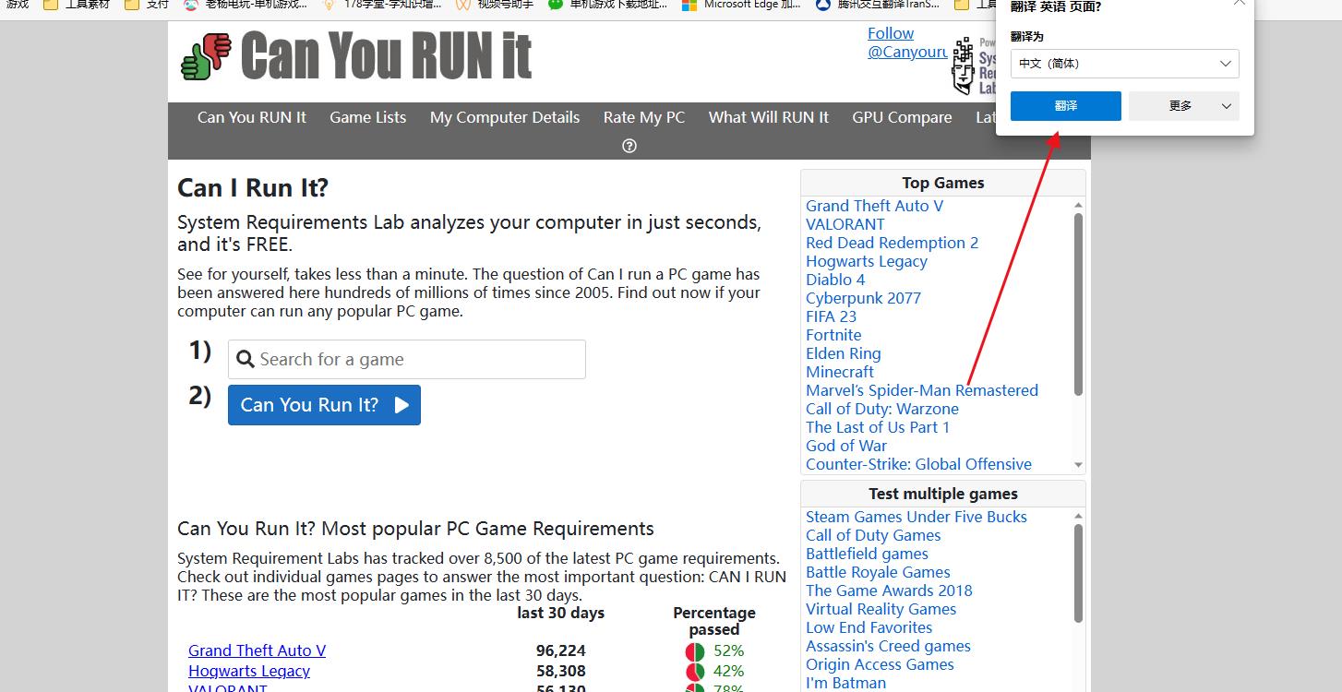Open the 老杨电玩 bookmark

click(246, 5)
